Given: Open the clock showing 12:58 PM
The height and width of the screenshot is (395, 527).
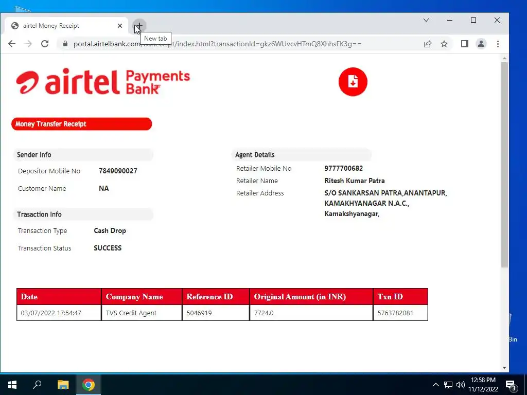Looking at the screenshot, I should point(483,385).
